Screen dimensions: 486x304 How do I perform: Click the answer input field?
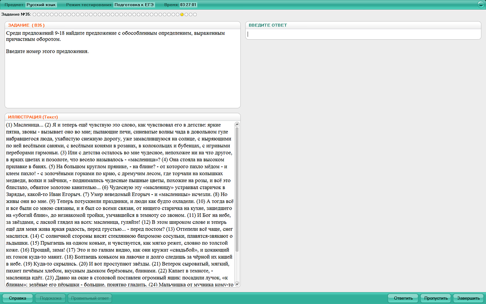[363, 34]
